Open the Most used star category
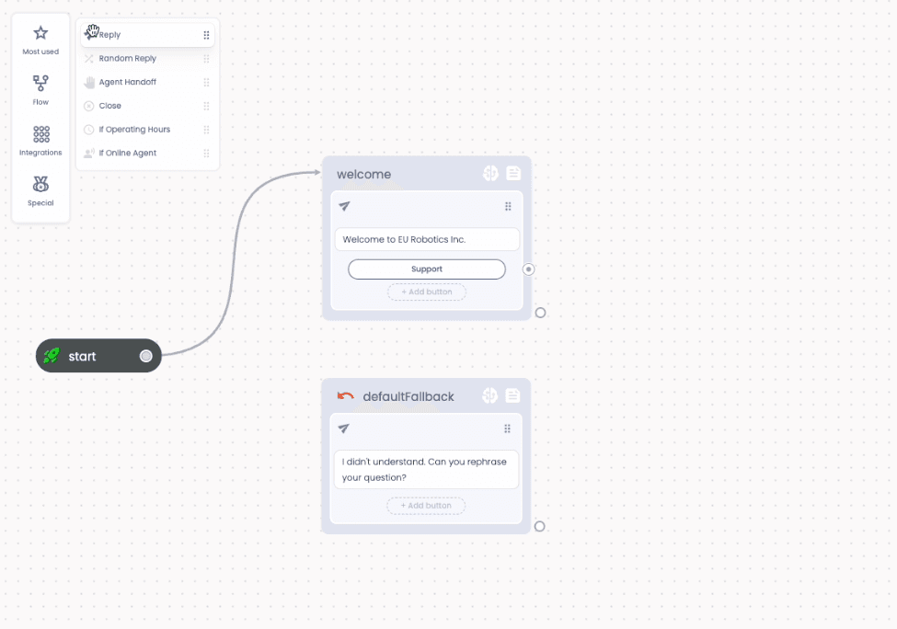 coord(40,40)
